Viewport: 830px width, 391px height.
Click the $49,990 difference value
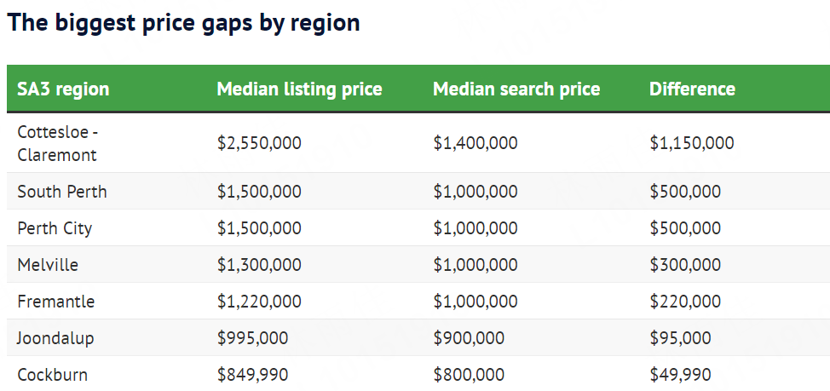[x=680, y=375]
